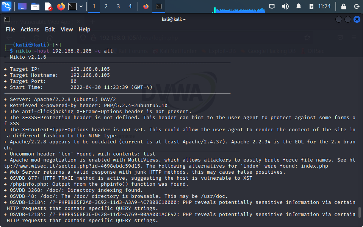Click the 'Target Port: 80' line
The width and height of the screenshot is (363, 227).
pos(40,81)
